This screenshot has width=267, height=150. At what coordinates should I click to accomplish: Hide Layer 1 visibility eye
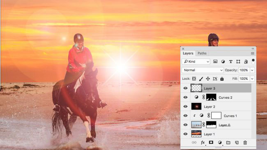coord(185,134)
